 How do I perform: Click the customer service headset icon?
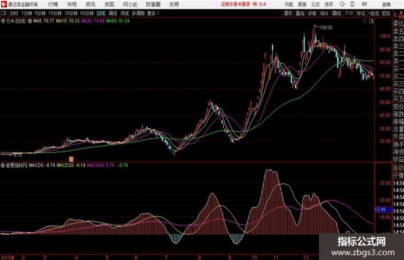(x=342, y=4)
